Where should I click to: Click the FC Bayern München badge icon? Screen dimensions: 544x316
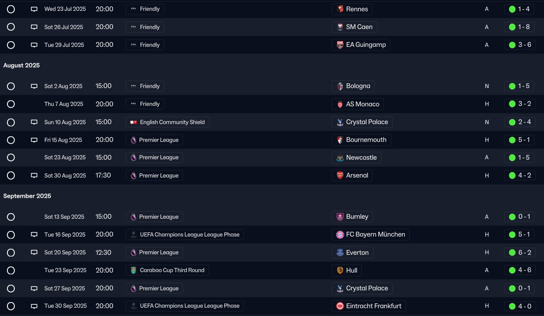340,235
